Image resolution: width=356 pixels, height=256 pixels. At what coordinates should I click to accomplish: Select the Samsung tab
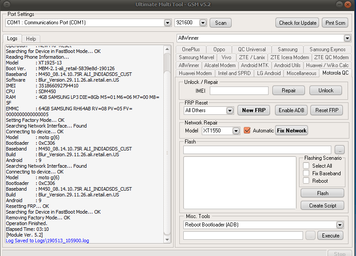288,49
